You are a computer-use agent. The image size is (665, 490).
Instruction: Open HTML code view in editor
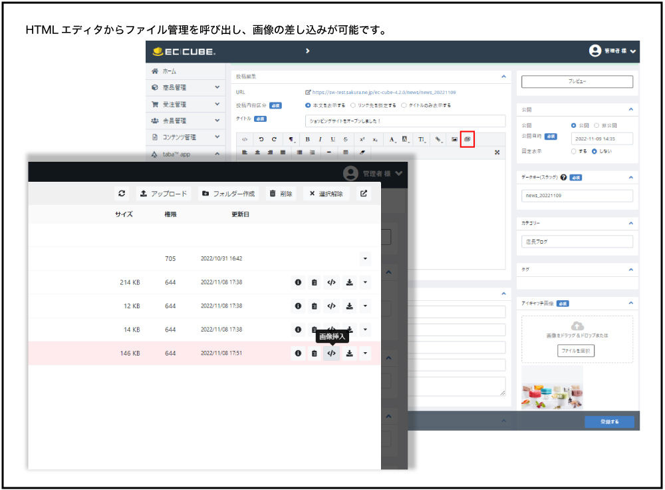point(245,139)
